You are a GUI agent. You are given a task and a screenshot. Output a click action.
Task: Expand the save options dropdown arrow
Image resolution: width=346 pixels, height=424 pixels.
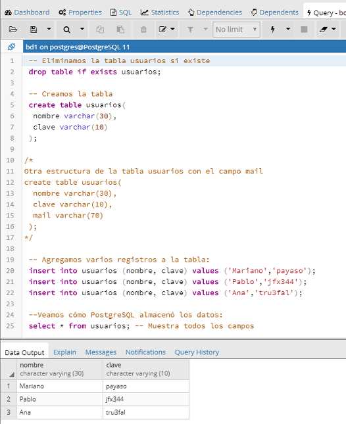tap(49, 29)
